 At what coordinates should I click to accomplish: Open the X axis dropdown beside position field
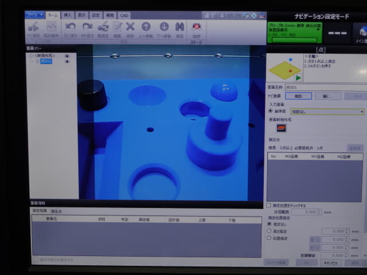point(315,239)
